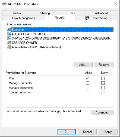Check Deny for Manage documents
This screenshot has height=137, width=120.
tap(103, 87)
